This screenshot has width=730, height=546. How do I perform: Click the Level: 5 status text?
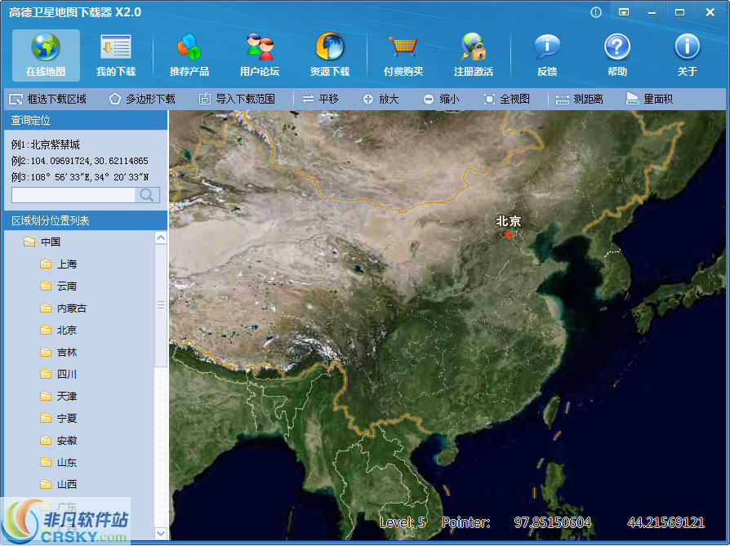tap(403, 522)
